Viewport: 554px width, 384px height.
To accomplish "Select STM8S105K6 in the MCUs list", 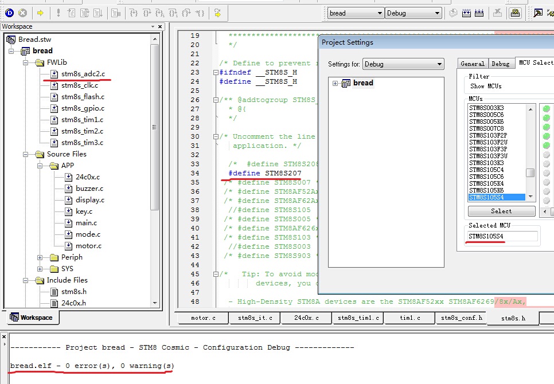I will tap(486, 191).
